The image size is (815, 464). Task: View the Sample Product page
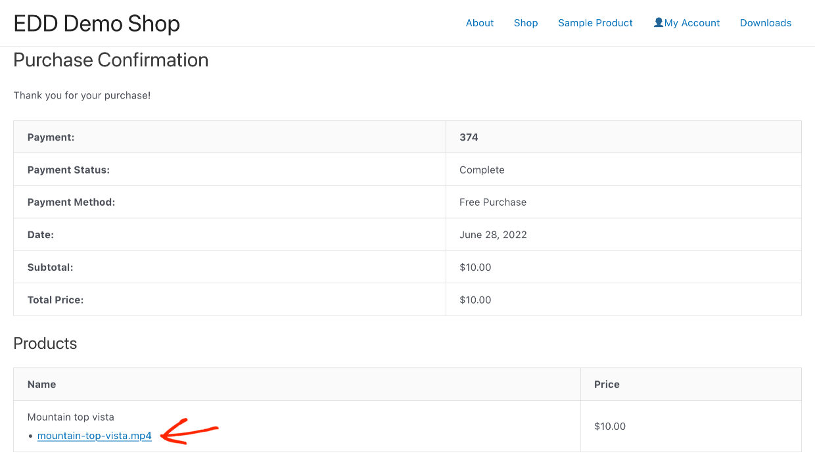[595, 23]
